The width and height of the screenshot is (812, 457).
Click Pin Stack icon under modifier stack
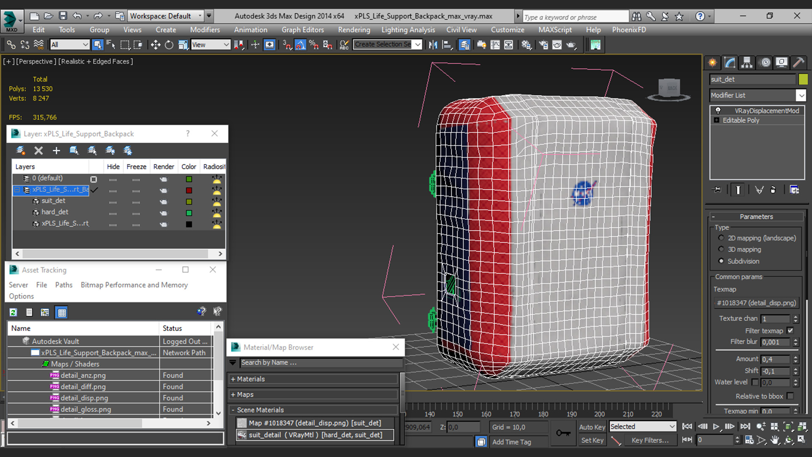point(717,190)
